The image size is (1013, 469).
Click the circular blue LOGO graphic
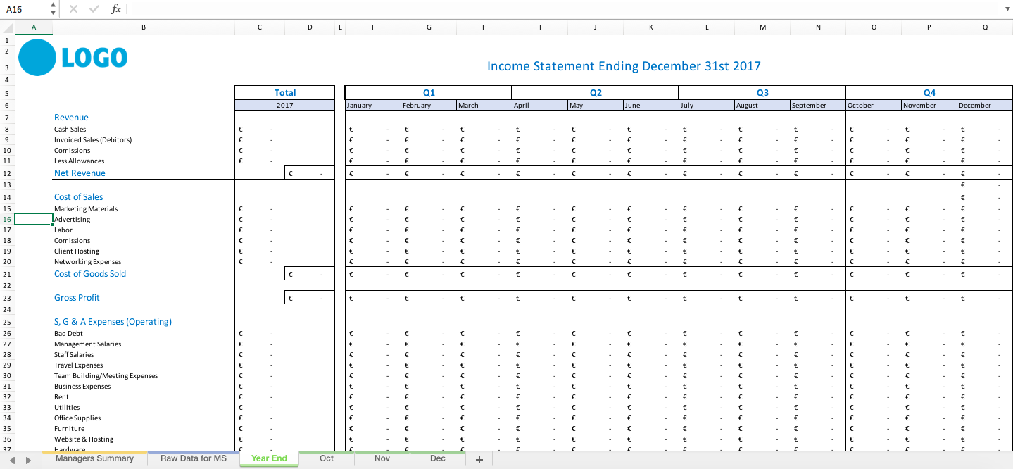click(37, 57)
